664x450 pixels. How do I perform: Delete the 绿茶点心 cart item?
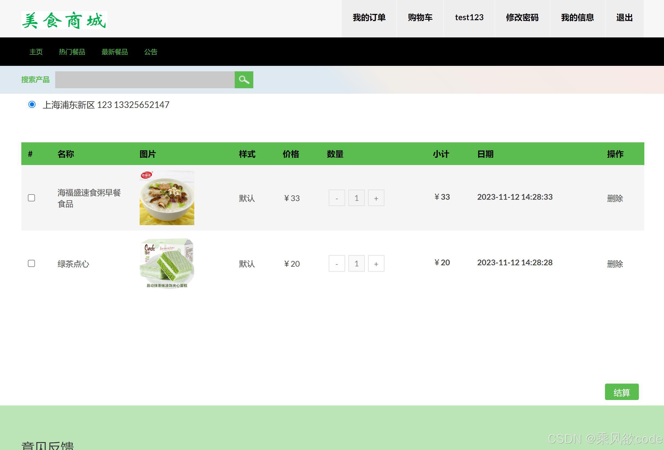coord(615,264)
